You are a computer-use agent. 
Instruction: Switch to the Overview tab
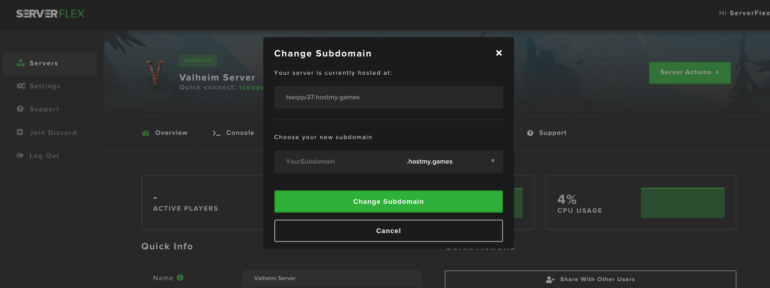tap(165, 133)
